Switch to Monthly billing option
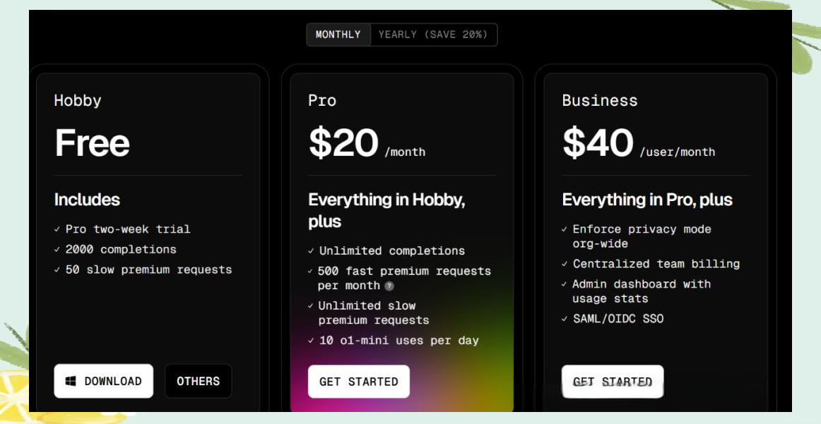Viewport: 821px width, 424px height. 338,35
